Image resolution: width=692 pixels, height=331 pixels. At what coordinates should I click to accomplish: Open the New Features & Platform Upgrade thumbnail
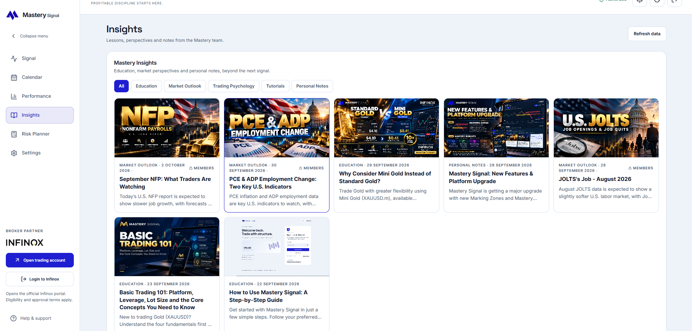[496, 128]
